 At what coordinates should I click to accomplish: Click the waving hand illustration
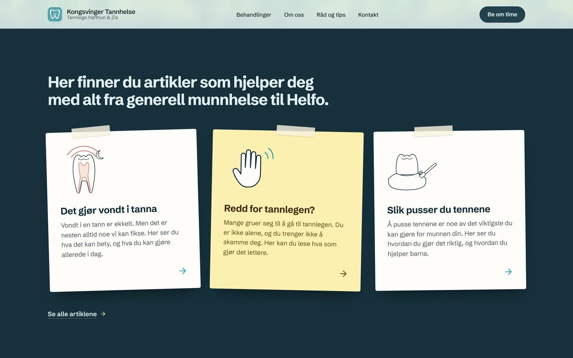coord(253,168)
